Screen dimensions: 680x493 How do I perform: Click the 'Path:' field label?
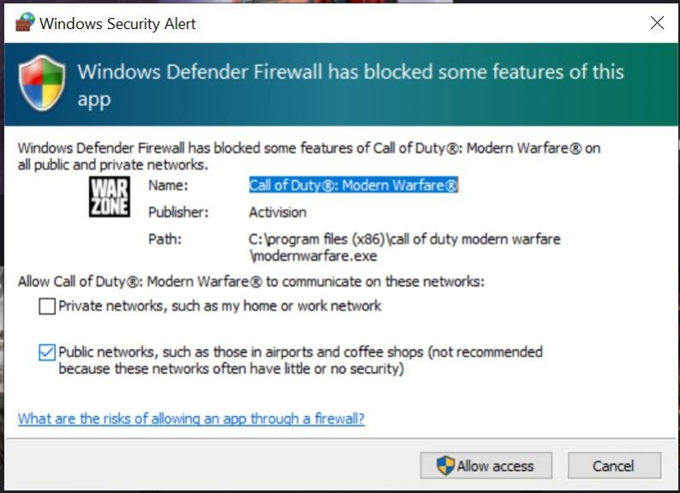pos(164,239)
